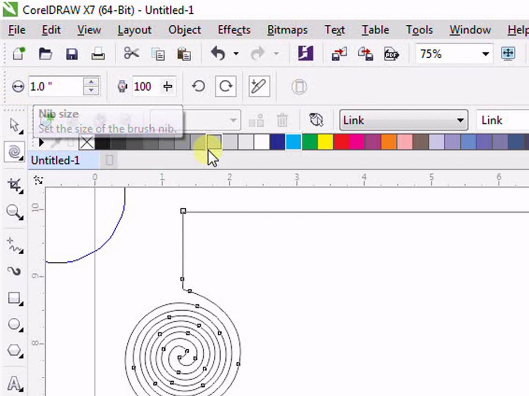Viewport: 529px width, 396px height.
Task: Pick the yellow color swatch
Action: (326, 142)
